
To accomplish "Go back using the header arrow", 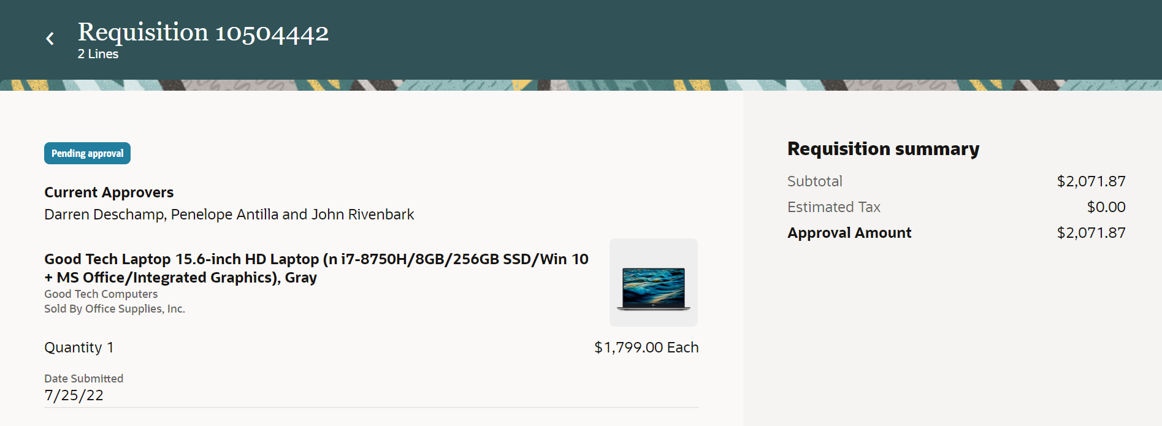I will 50,39.
